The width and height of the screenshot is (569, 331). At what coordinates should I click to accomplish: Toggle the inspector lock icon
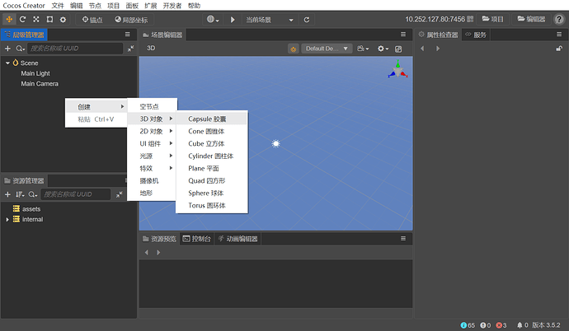point(559,48)
